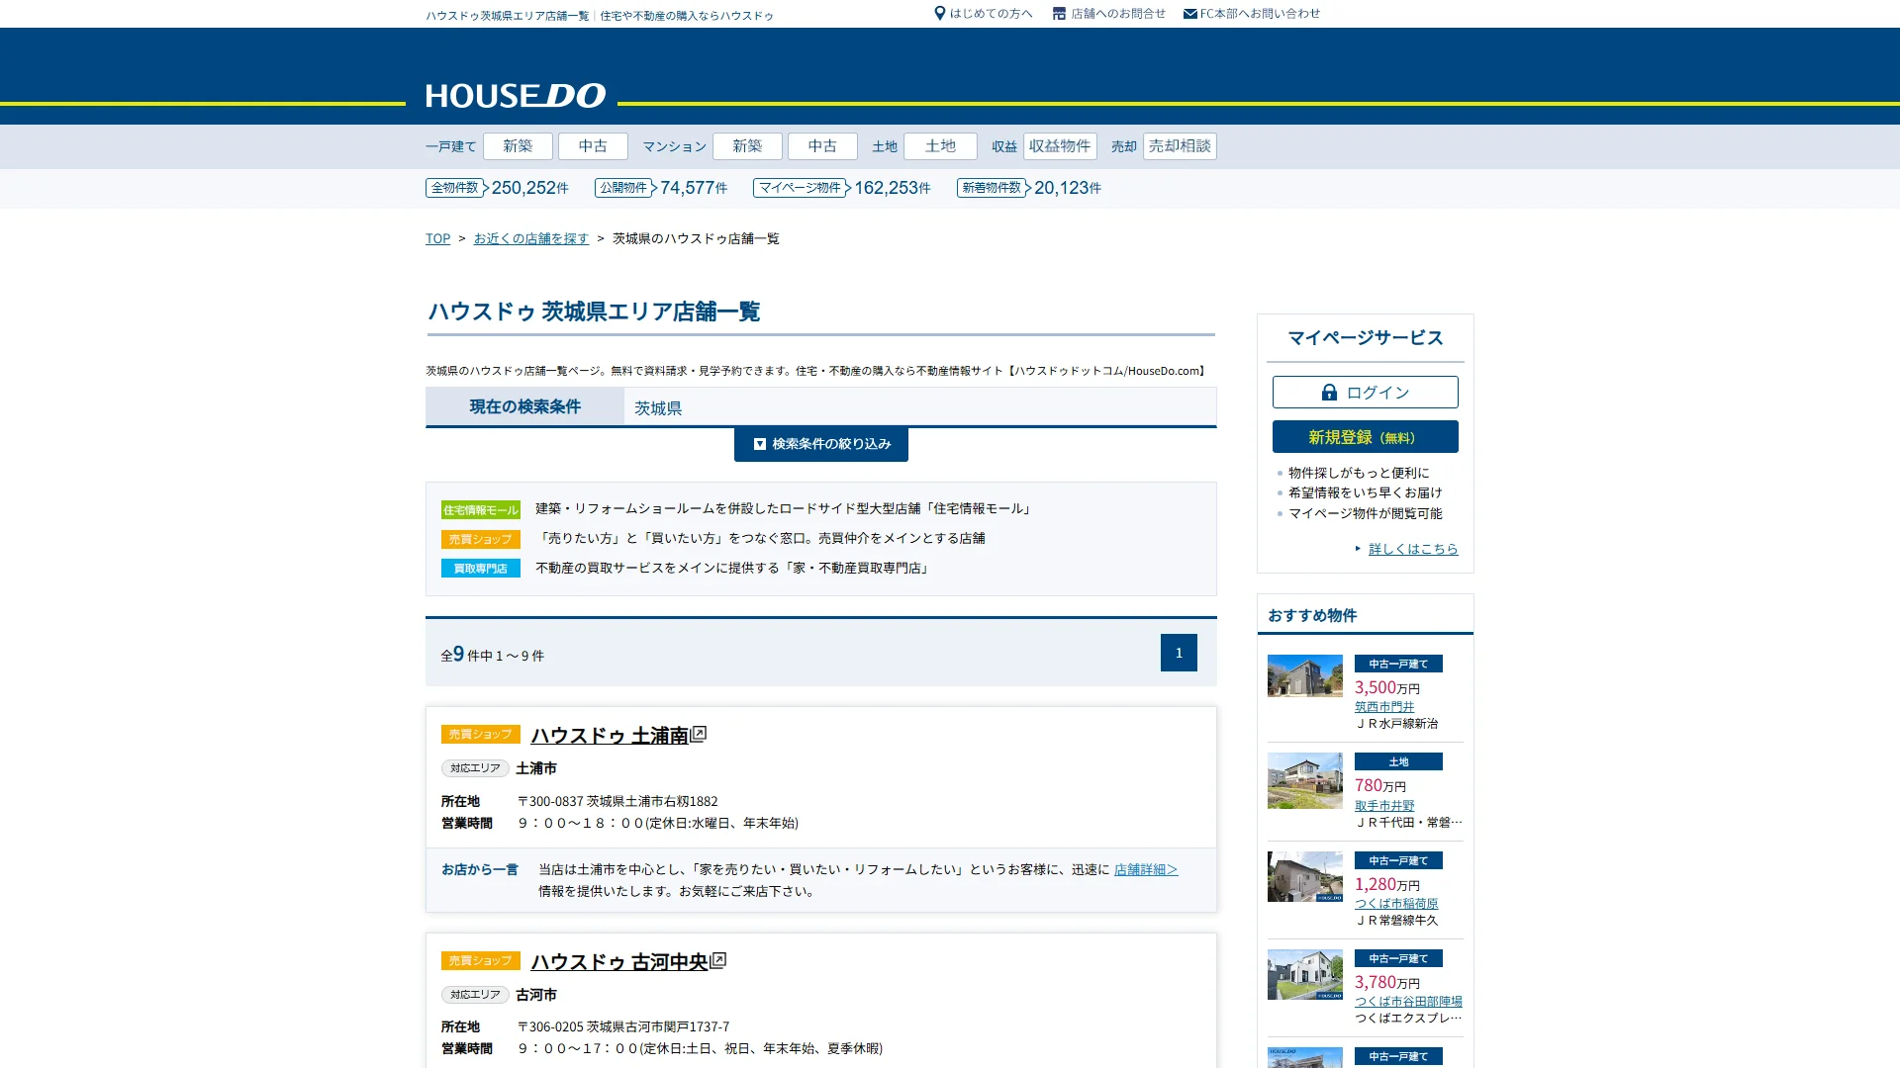Click the マイページ物件 162,253件 counter

pyautogui.click(x=842, y=188)
